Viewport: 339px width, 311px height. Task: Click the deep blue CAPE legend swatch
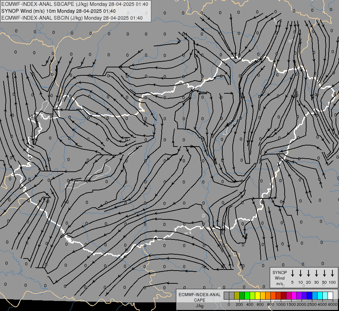point(310,295)
